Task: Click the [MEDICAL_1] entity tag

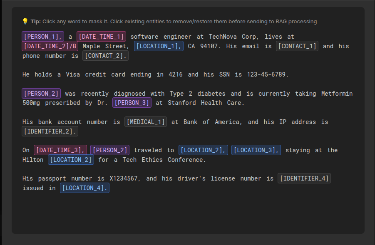Action: 146,122
